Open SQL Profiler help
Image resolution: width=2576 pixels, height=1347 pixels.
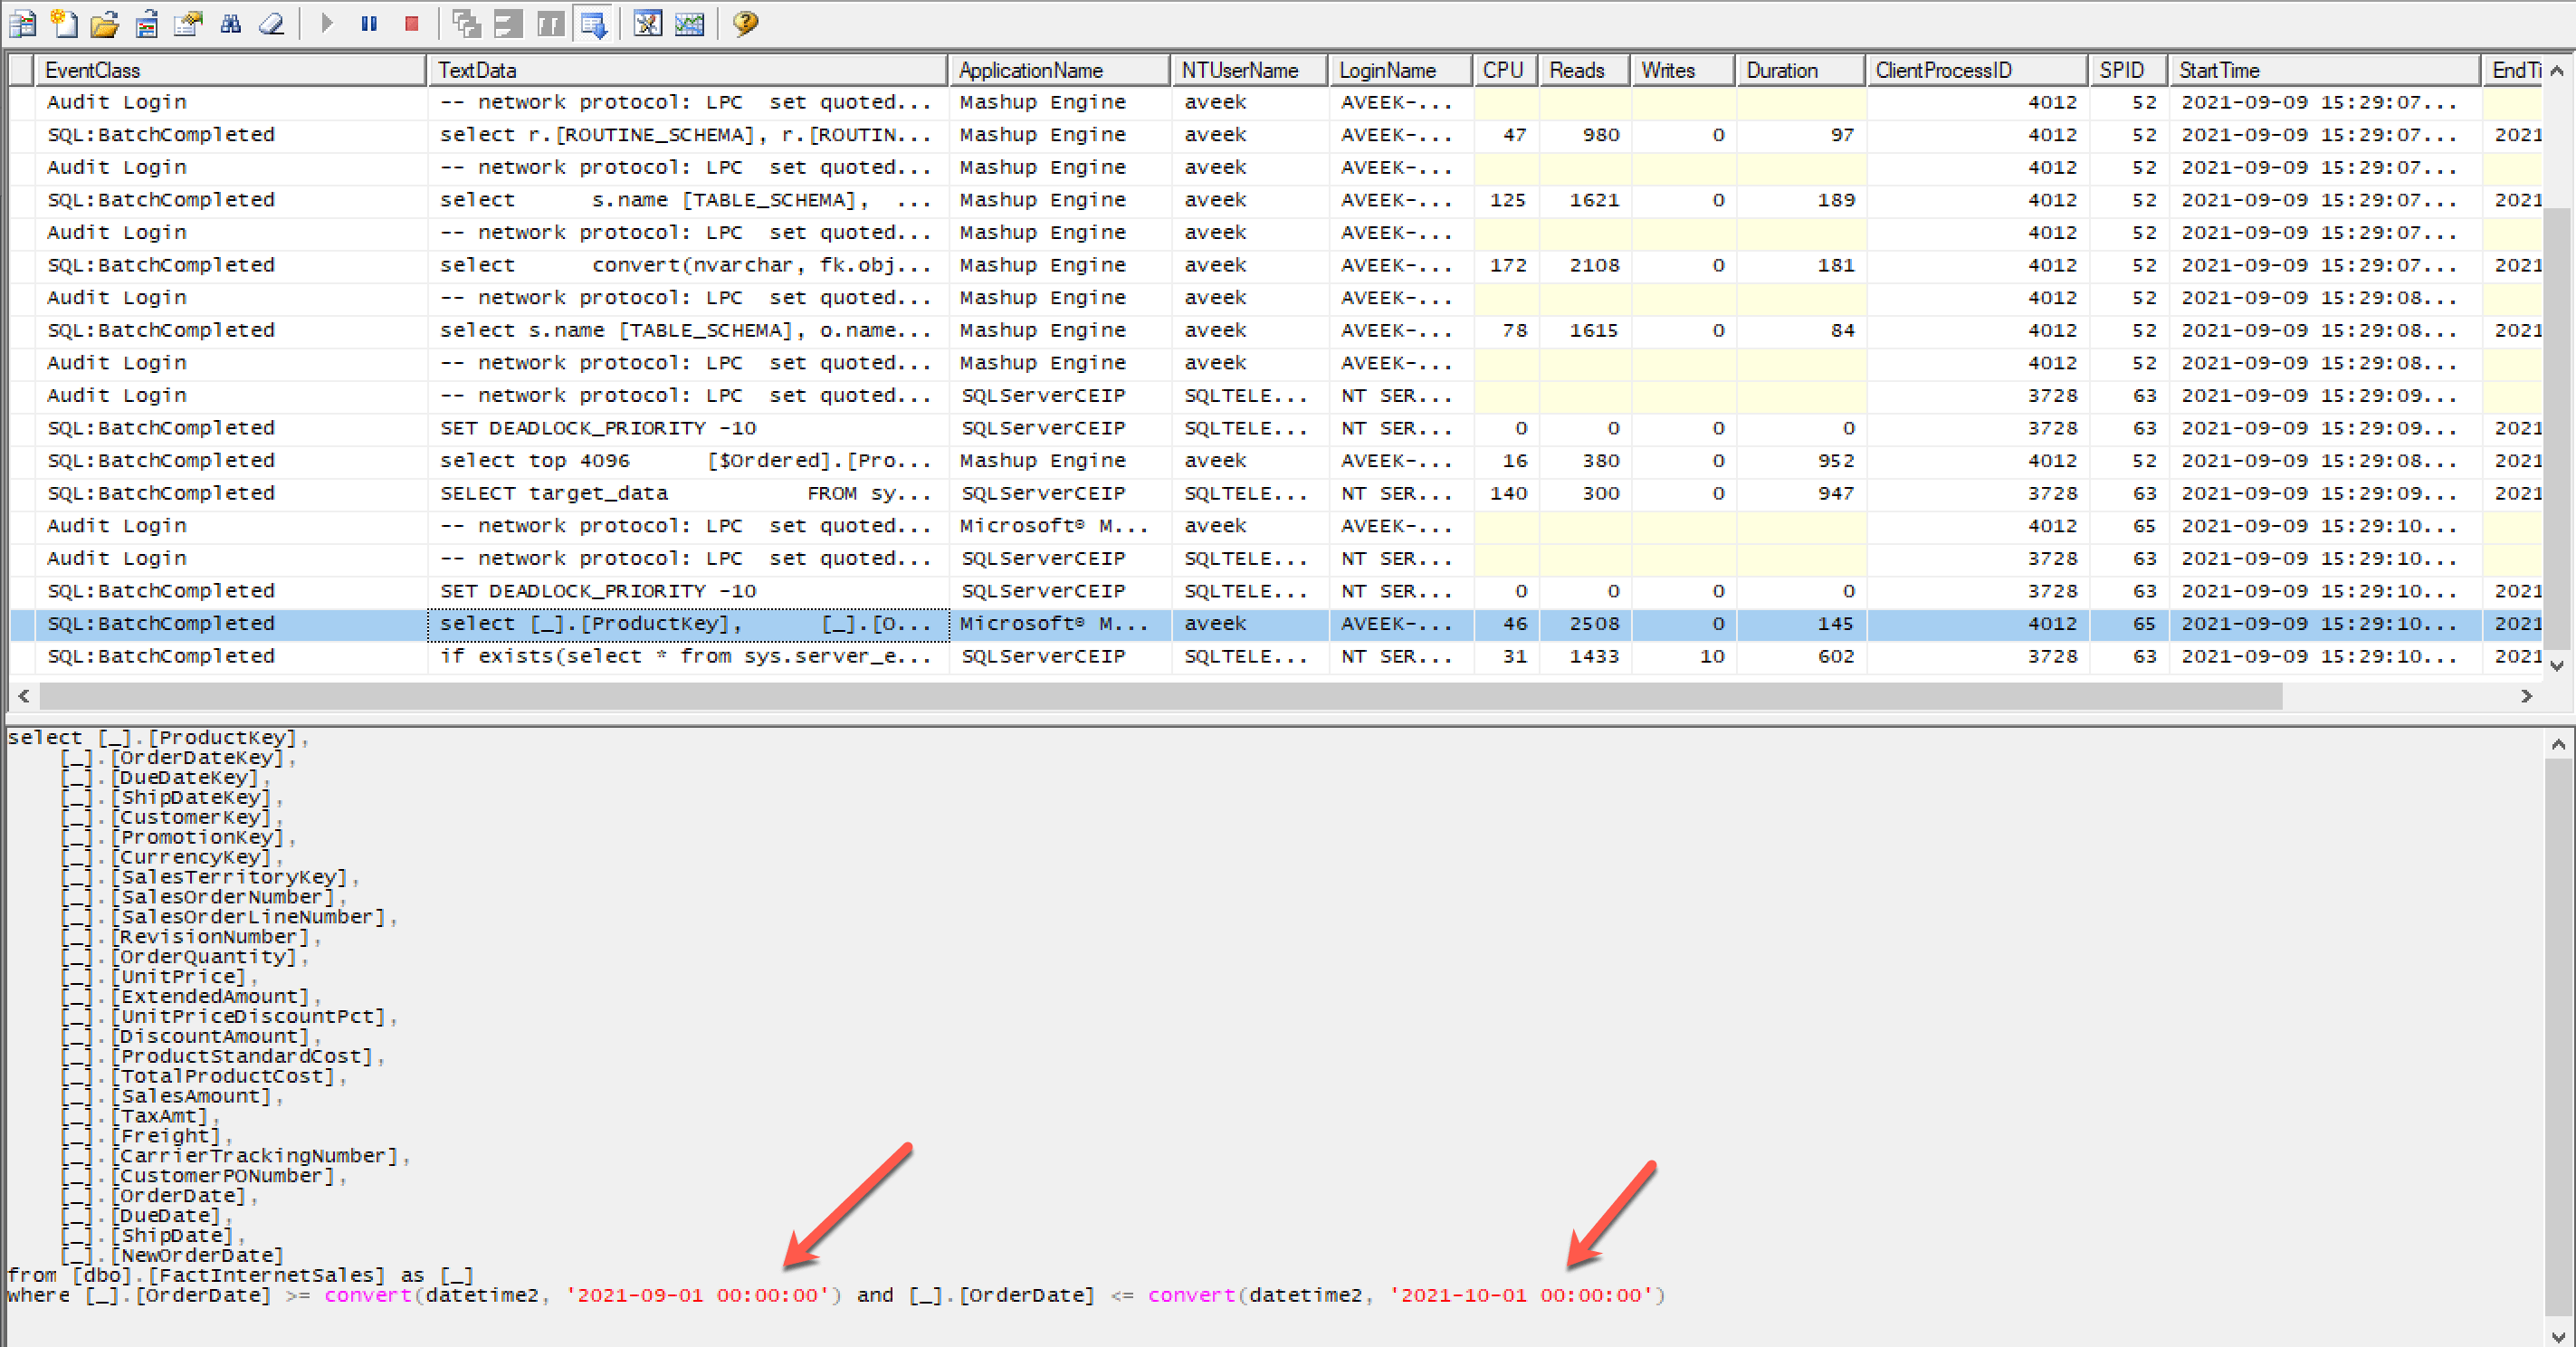coord(744,23)
